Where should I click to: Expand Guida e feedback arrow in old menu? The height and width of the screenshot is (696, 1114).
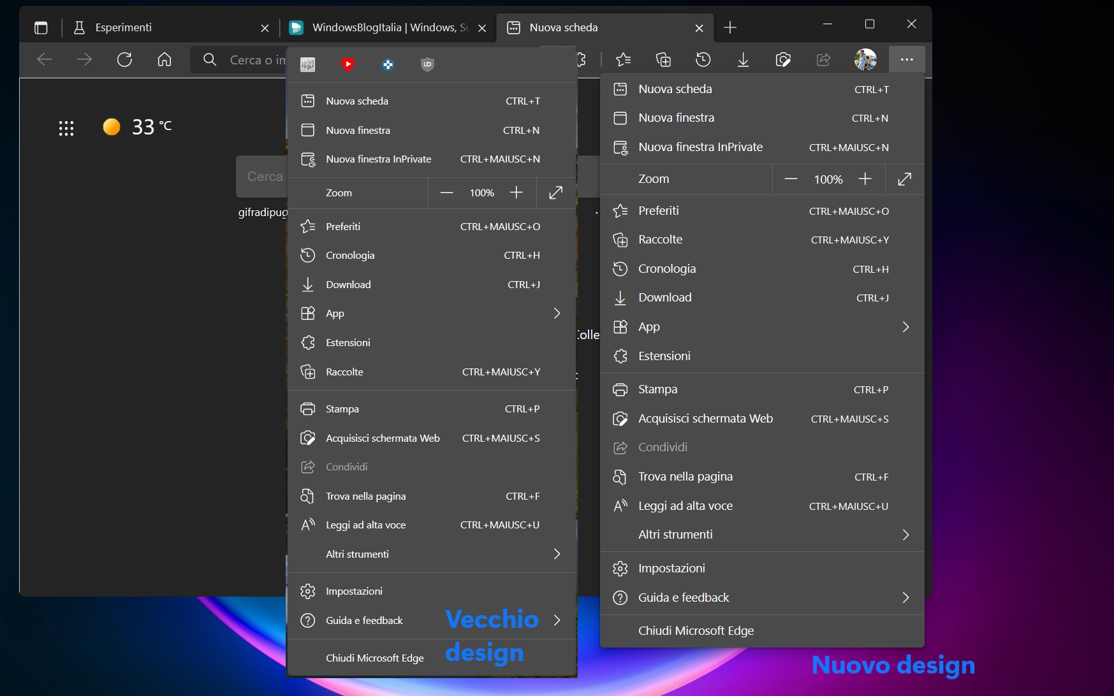tap(557, 621)
